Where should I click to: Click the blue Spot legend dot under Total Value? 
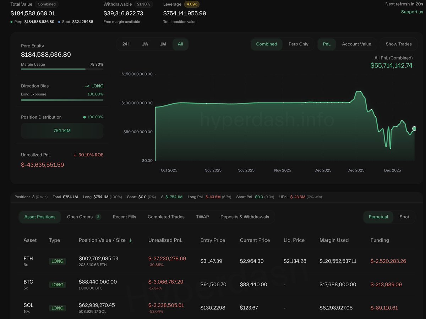tap(59, 22)
